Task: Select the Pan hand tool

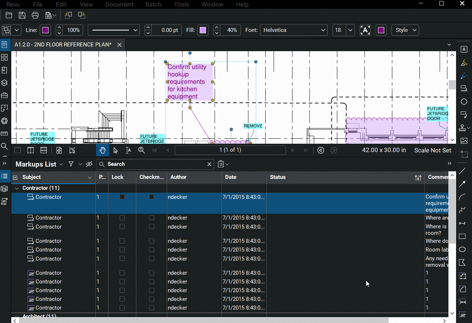Action: (x=103, y=150)
